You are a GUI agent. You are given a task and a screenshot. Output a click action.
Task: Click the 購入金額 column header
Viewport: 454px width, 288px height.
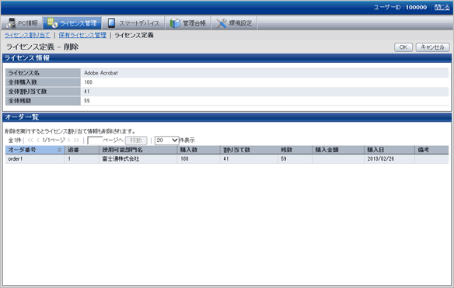point(338,150)
